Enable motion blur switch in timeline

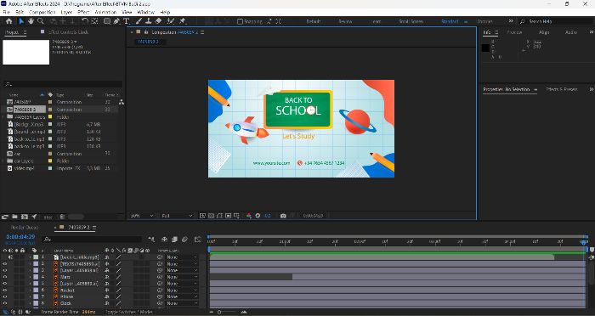tap(184, 239)
